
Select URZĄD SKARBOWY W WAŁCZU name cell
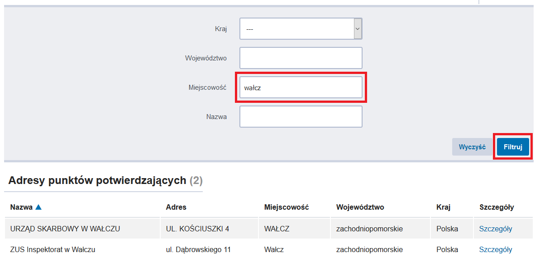tap(65, 229)
